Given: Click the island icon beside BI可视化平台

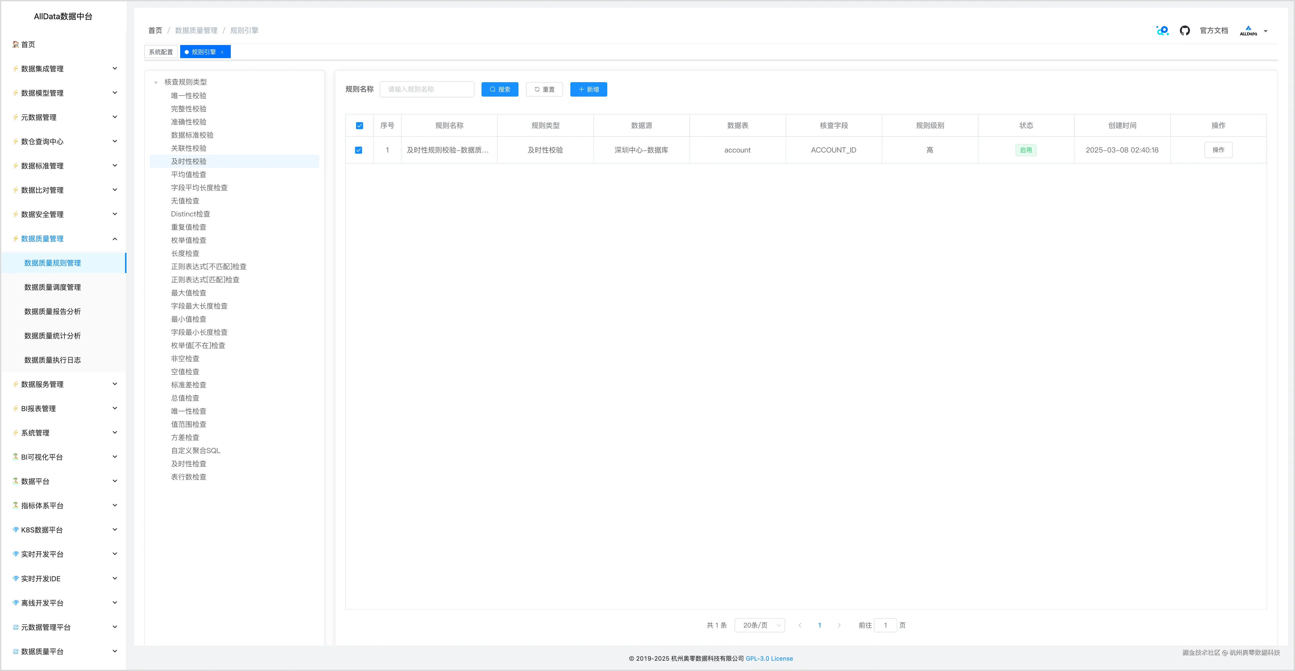Looking at the screenshot, I should [x=16, y=457].
